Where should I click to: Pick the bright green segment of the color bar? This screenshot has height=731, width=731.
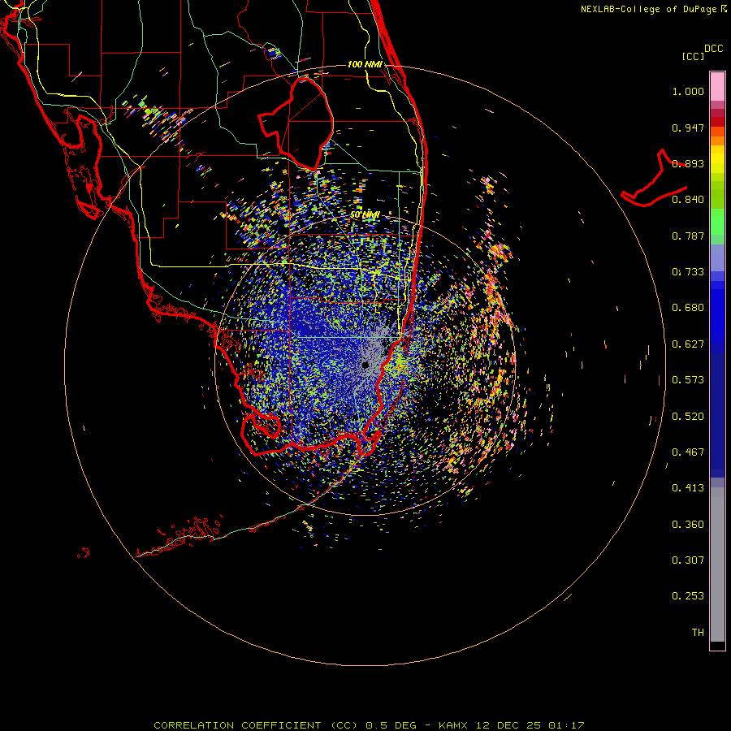coord(717,222)
